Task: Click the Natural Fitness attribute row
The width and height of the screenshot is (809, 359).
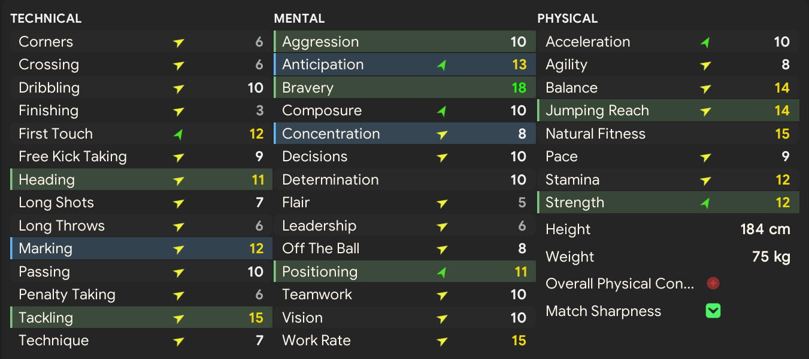Action: [x=667, y=134]
